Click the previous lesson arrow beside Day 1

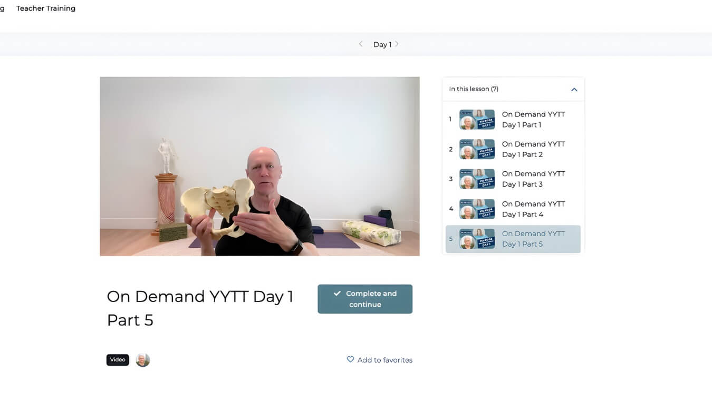pos(361,44)
